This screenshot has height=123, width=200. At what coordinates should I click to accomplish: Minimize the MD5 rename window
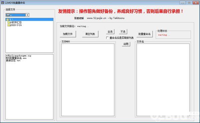pyautogui.click(x=183, y=3)
